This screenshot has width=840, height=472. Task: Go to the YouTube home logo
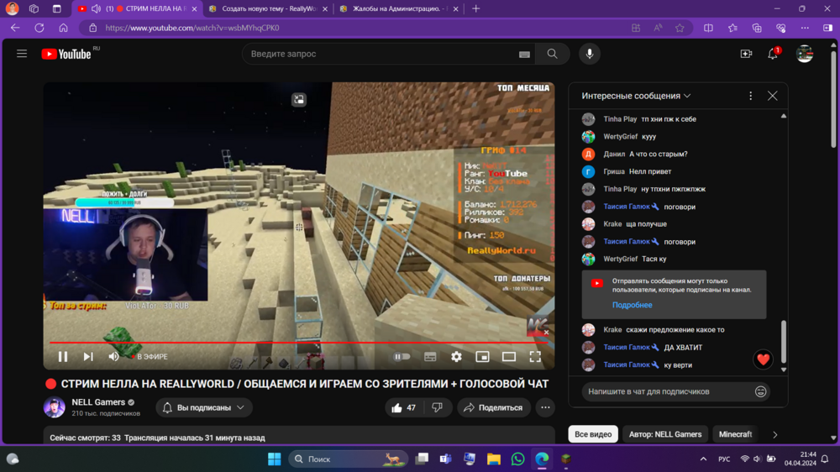(66, 54)
